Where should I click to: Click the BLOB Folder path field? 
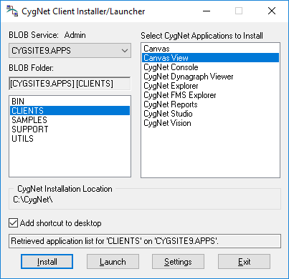click(70, 84)
